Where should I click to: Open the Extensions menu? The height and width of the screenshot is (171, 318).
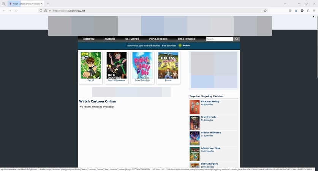pyautogui.click(x=308, y=11)
